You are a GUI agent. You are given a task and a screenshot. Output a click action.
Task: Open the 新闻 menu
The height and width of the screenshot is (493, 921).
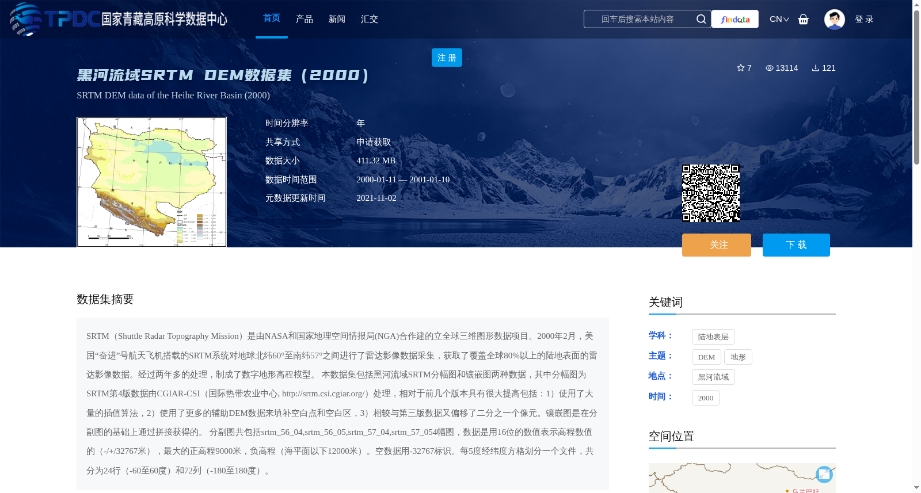tap(337, 19)
